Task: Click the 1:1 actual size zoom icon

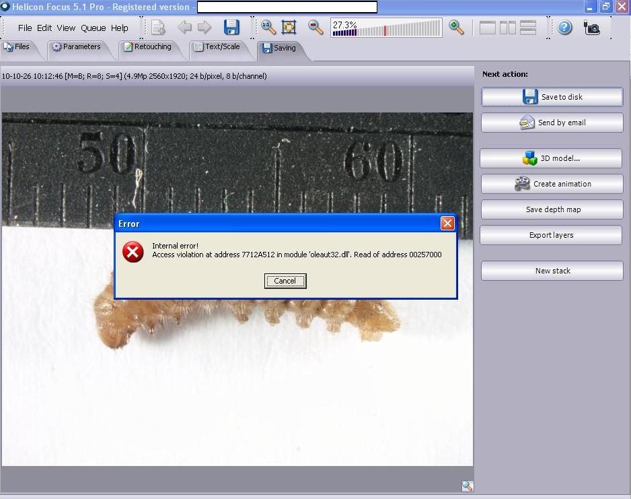Action: 268,28
